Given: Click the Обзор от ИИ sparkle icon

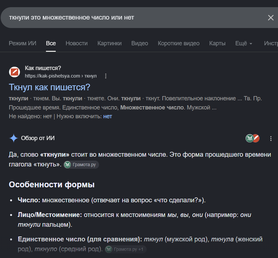Looking at the screenshot, I should coord(14,138).
